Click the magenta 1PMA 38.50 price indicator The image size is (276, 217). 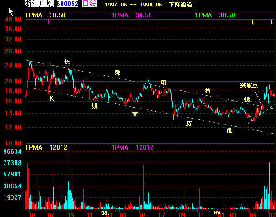[132, 15]
